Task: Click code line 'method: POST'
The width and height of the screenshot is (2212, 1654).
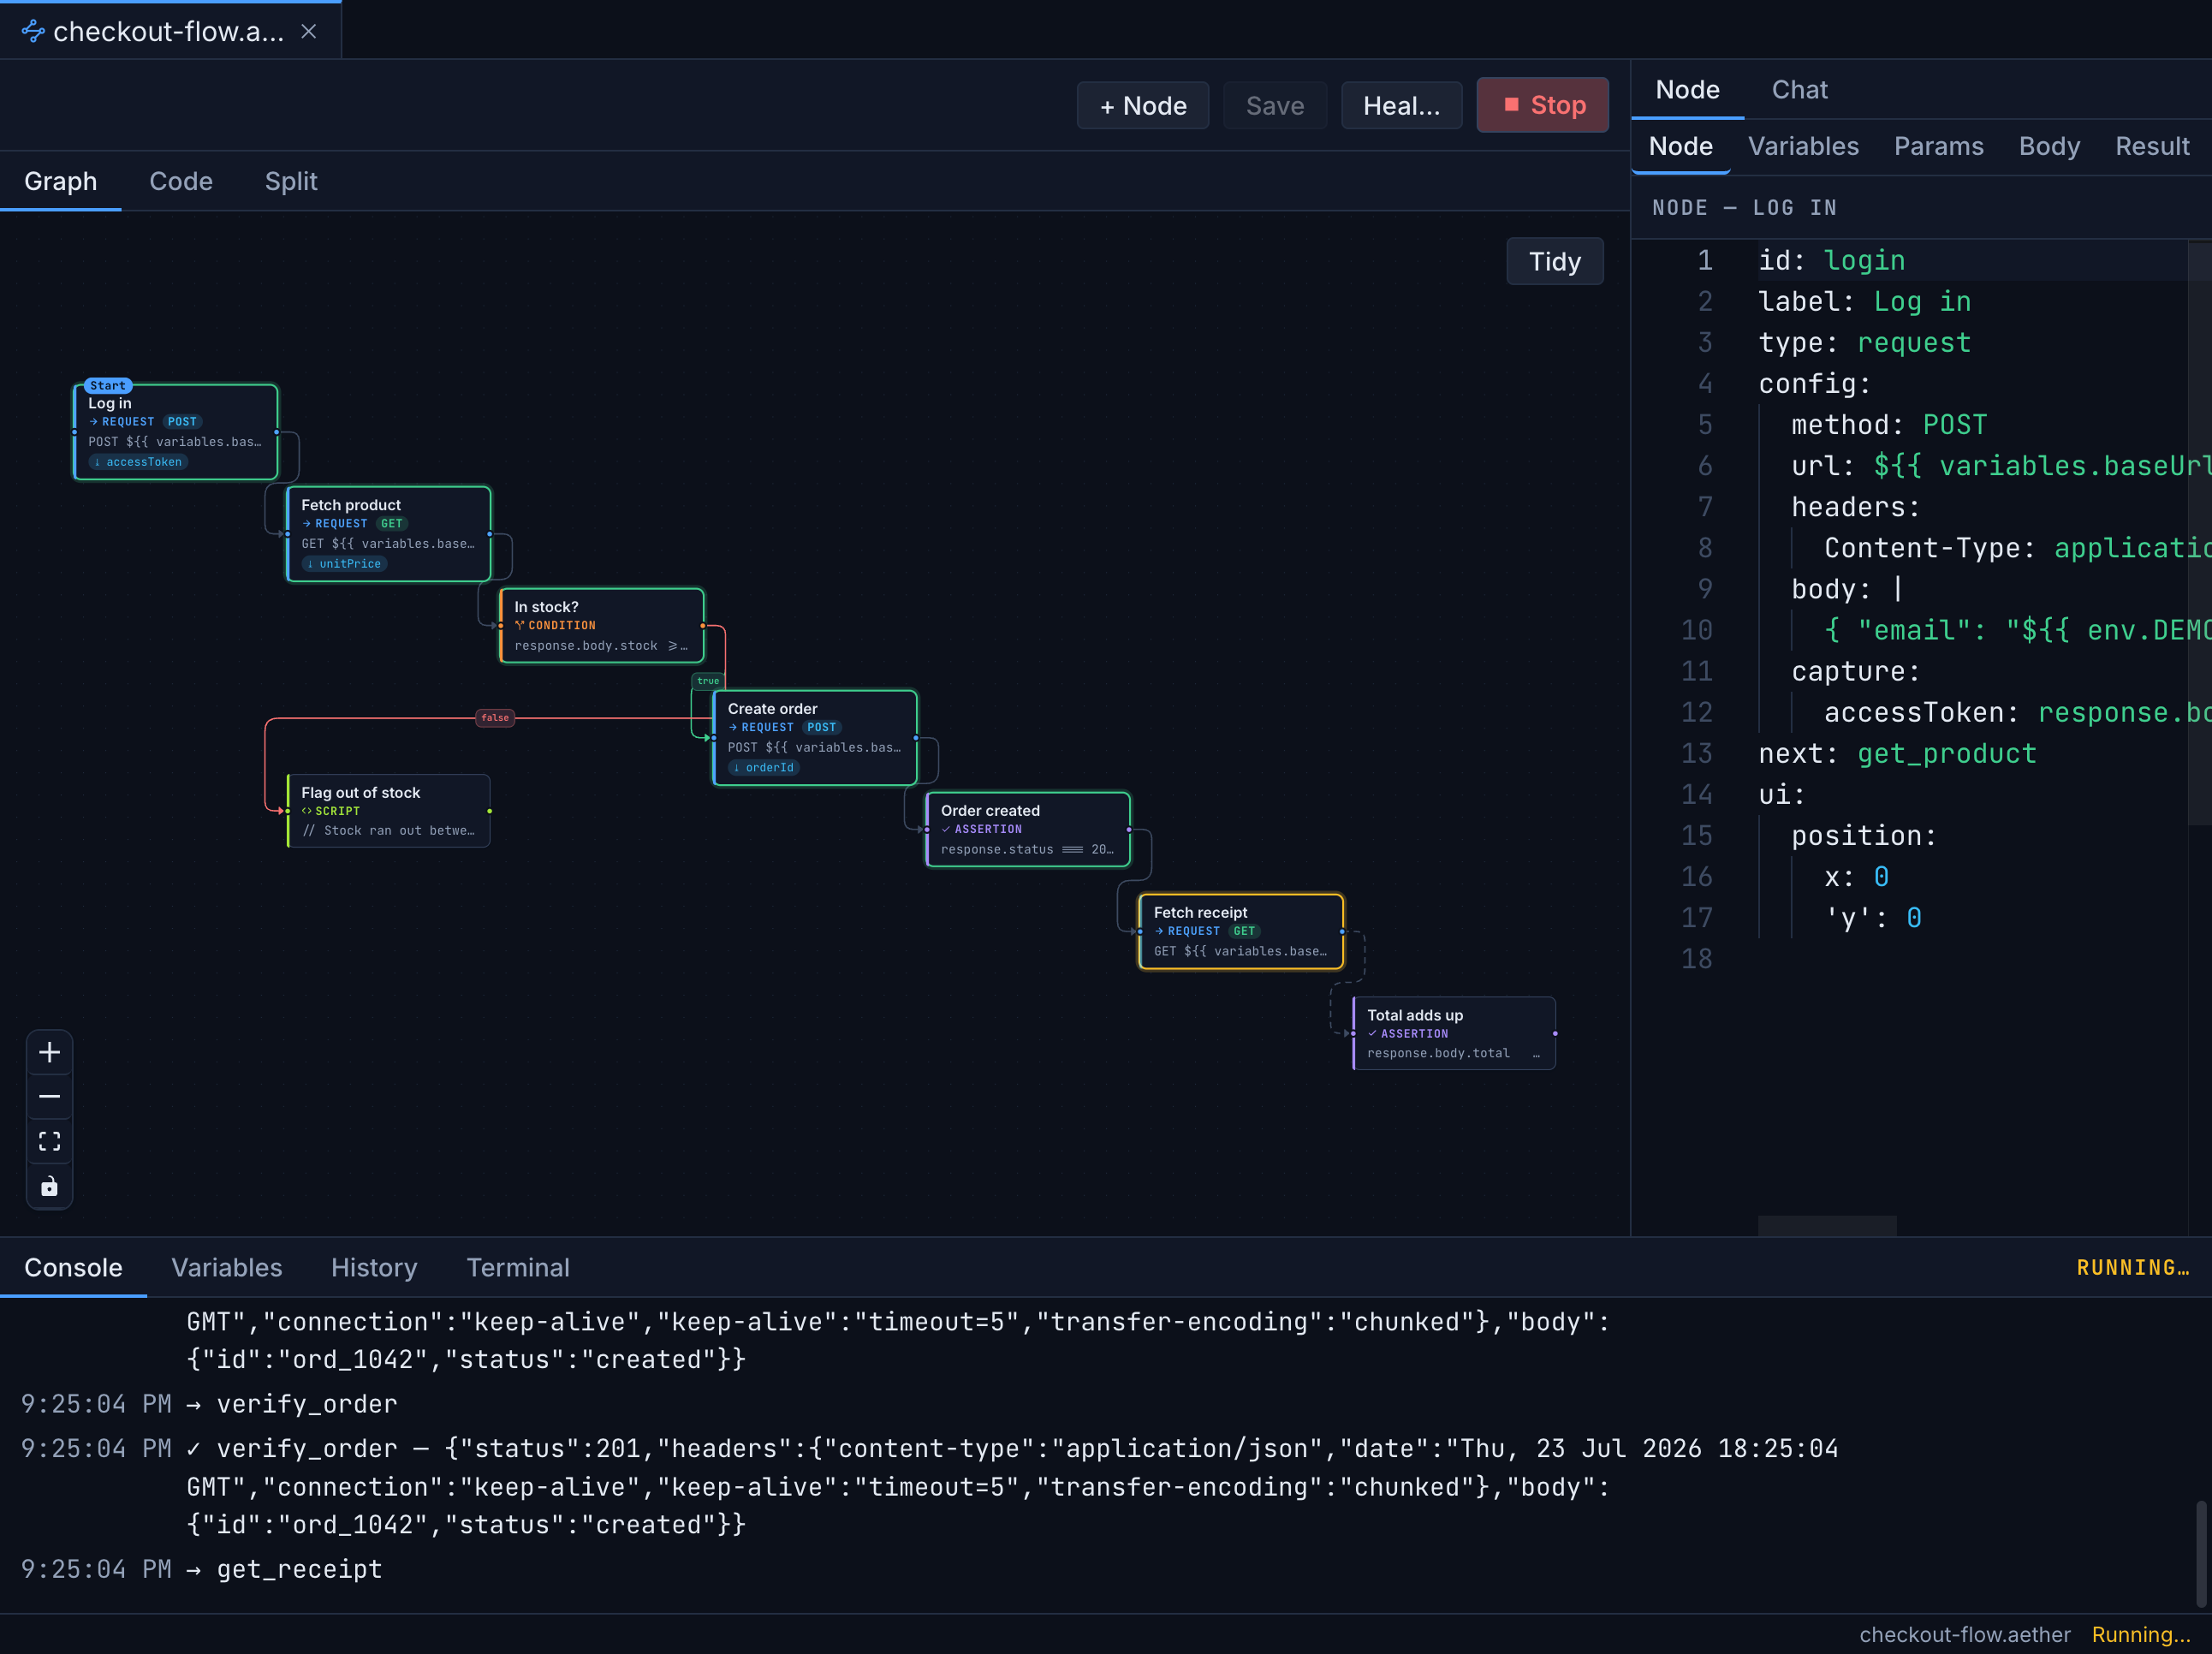Action: pyautogui.click(x=1889, y=424)
